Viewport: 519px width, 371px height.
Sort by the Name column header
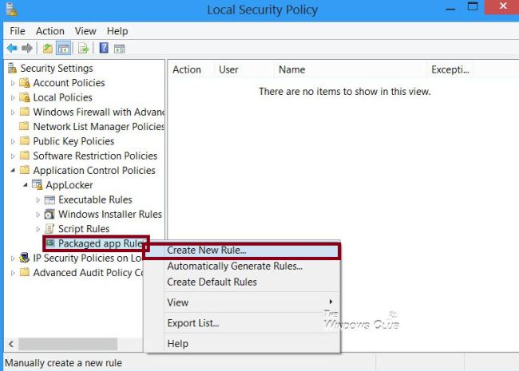point(351,69)
